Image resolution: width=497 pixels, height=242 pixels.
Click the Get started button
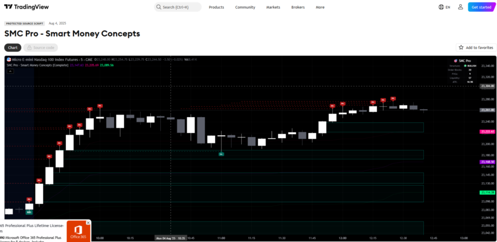(x=481, y=7)
